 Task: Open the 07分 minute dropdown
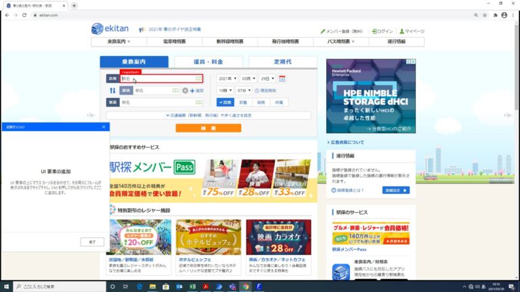point(244,91)
